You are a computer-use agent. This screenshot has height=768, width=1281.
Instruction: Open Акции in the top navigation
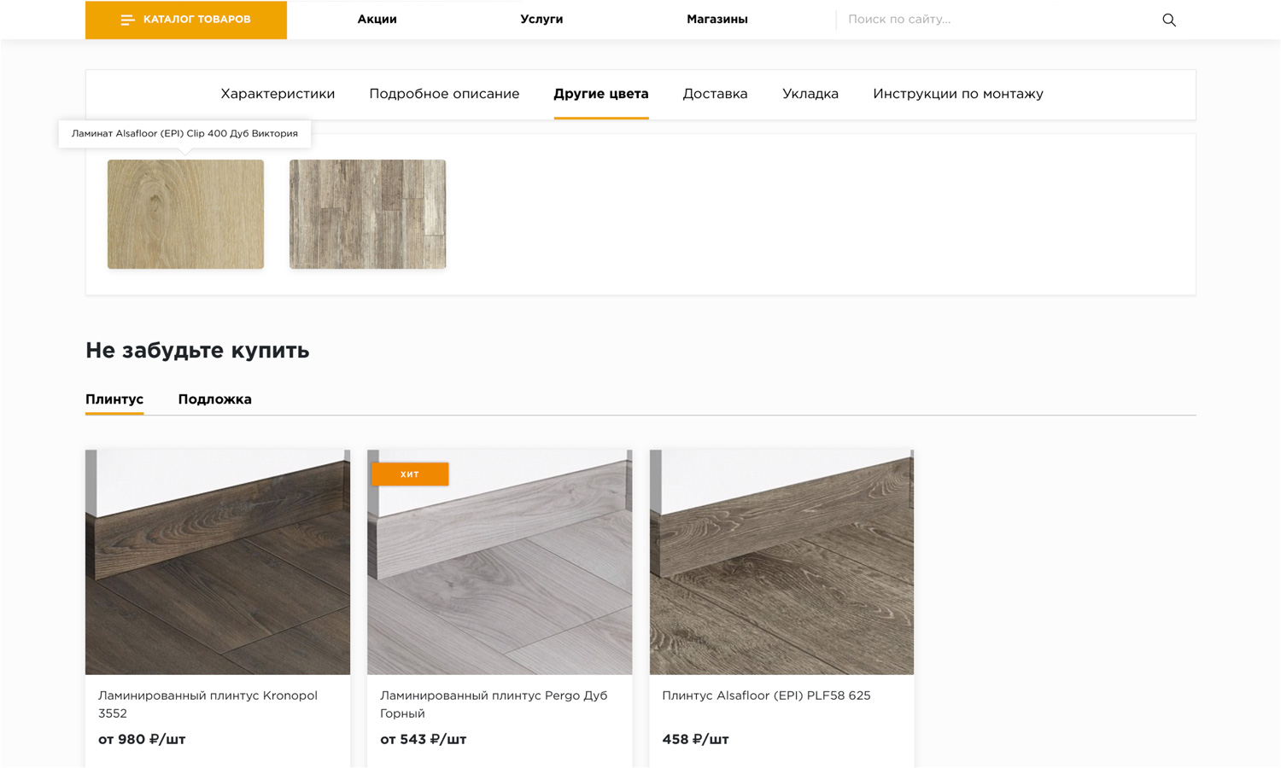click(x=377, y=20)
